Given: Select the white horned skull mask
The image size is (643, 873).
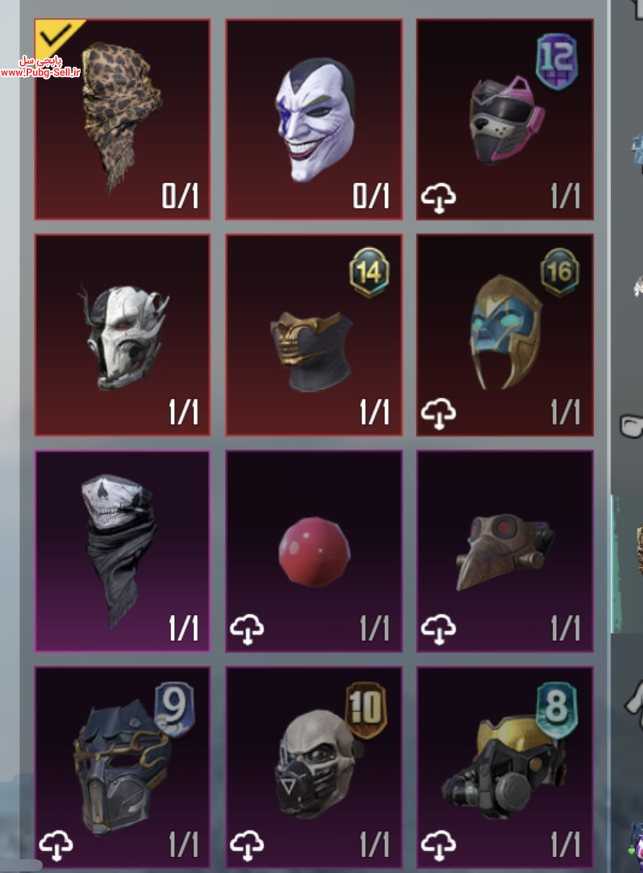Looking at the screenshot, I should [x=122, y=335].
